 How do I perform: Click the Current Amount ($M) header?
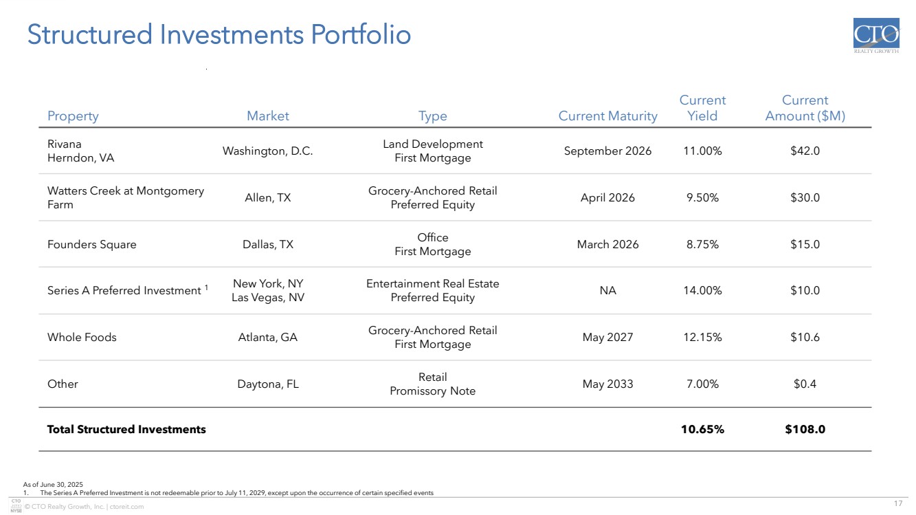click(805, 108)
